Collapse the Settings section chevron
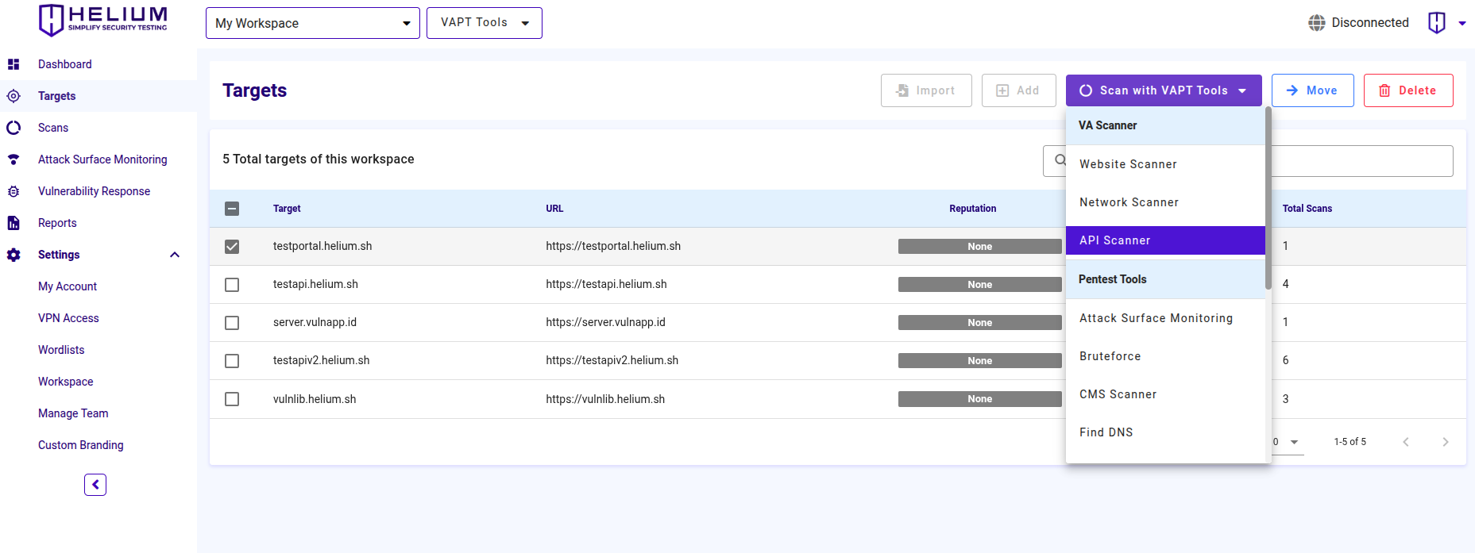 pos(175,255)
